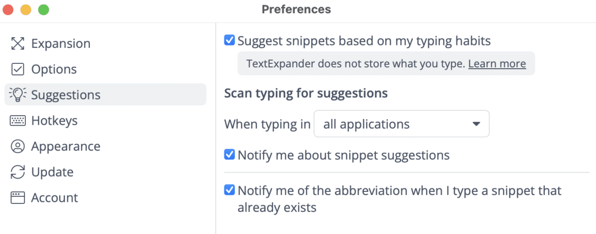This screenshot has height=234, width=596.
Task: Minimize the Preferences window
Action: (26, 9)
